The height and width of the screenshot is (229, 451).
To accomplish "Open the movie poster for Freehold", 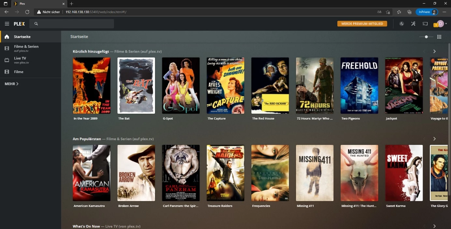I will point(359,85).
